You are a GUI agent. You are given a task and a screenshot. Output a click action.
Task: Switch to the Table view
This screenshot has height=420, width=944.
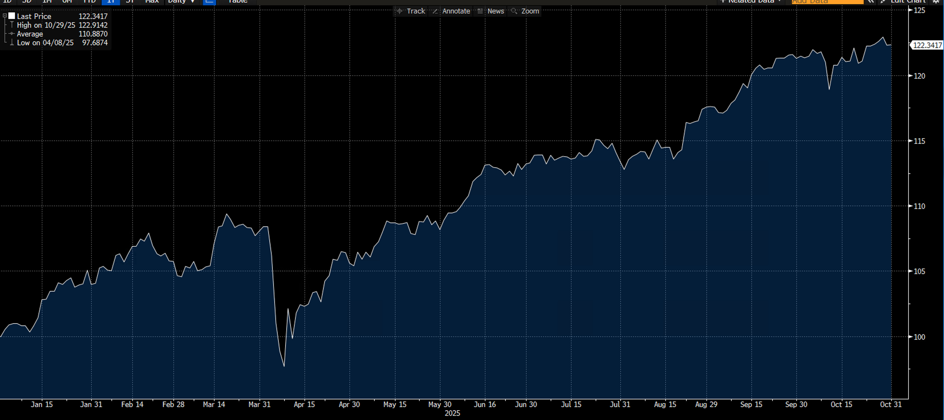[x=238, y=1]
